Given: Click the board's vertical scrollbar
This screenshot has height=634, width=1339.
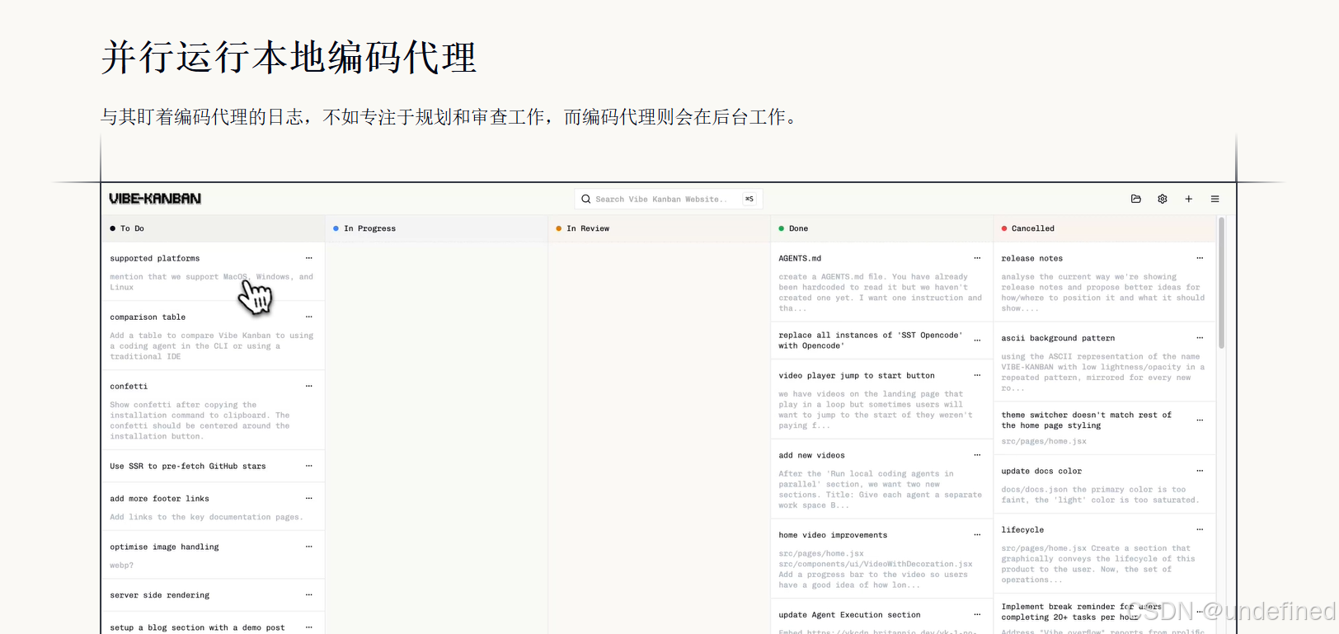Looking at the screenshot, I should coord(1221,283).
